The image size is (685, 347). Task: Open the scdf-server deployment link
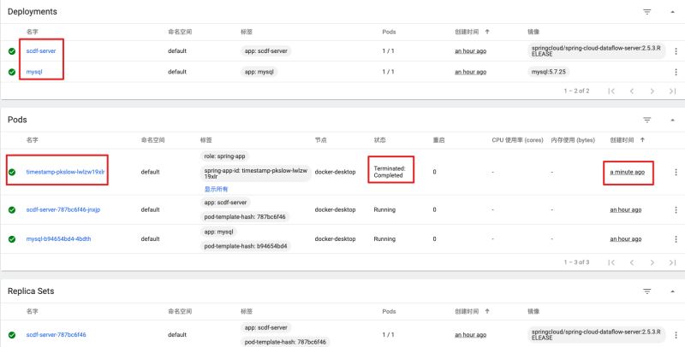click(41, 51)
